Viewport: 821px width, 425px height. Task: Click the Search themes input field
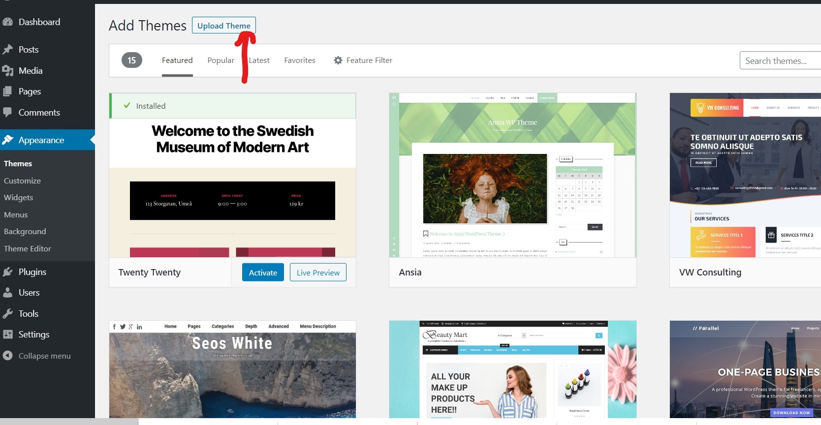pos(780,61)
